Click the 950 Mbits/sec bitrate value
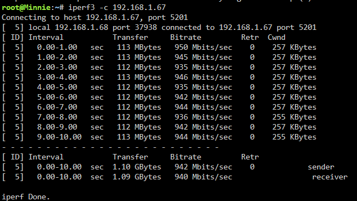The image size is (357, 201). [203, 47]
